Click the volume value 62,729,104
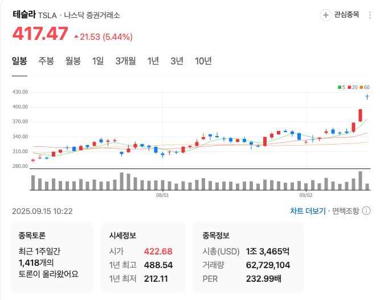The height and width of the screenshot is (300, 380). coord(268,265)
